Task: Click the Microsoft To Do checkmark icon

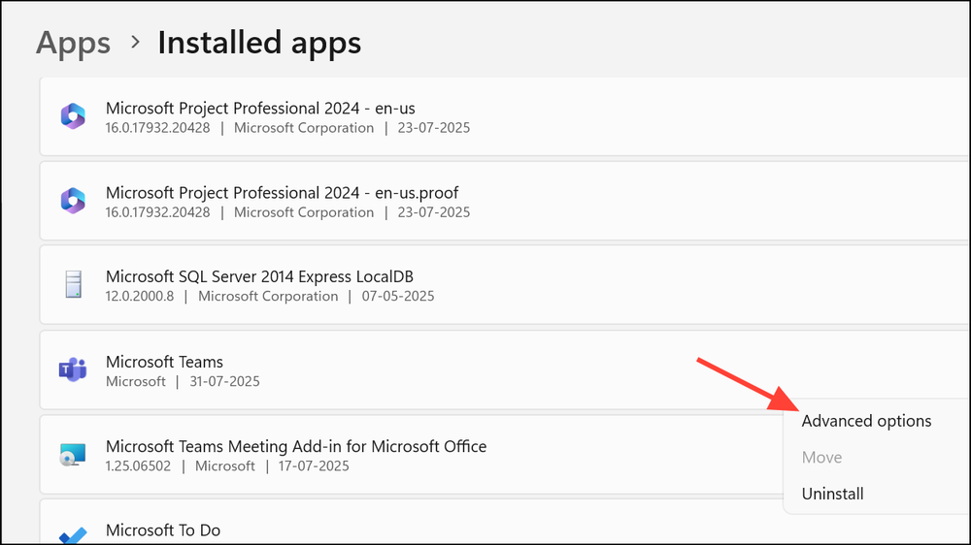Action: (x=73, y=535)
